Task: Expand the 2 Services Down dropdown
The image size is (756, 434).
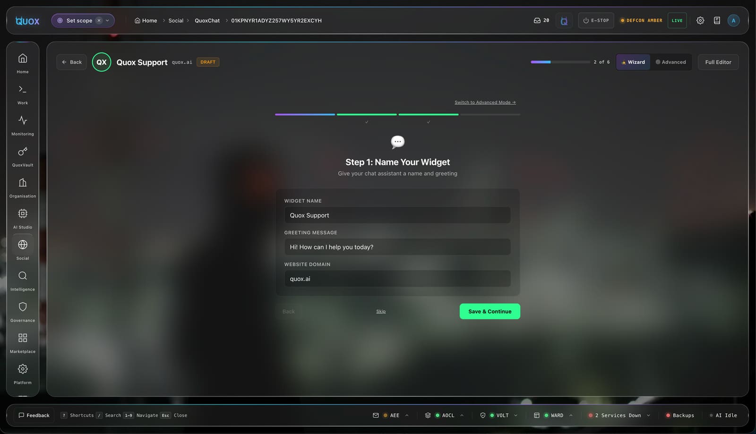Action: (x=648, y=416)
